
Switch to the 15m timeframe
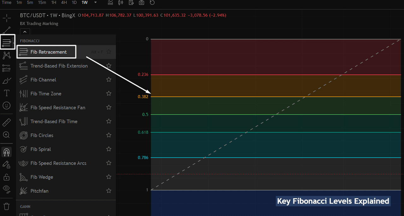[x=42, y=3]
